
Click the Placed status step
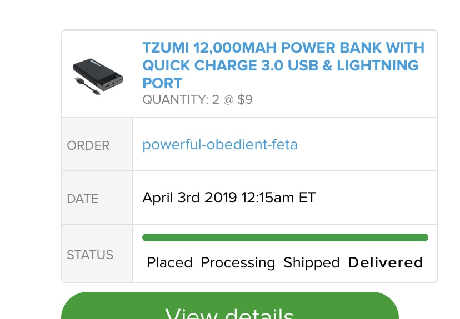coord(169,262)
